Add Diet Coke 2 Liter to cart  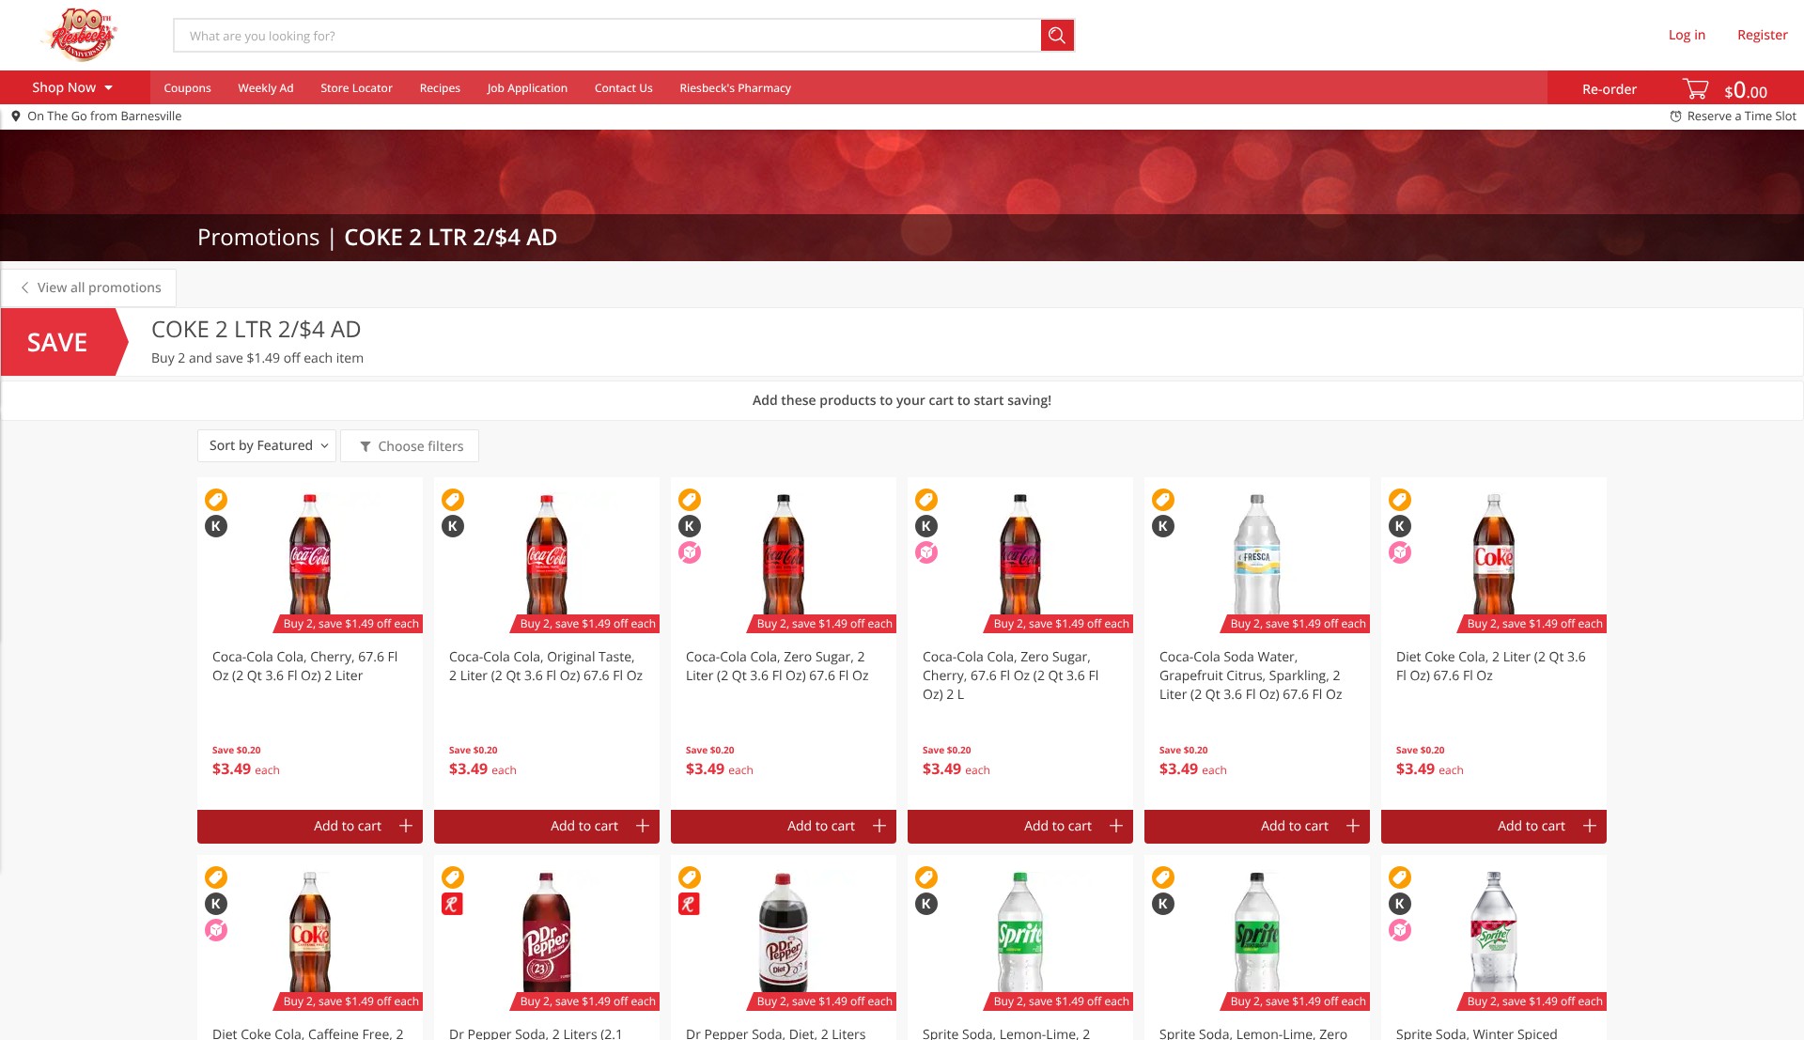(x=1494, y=826)
